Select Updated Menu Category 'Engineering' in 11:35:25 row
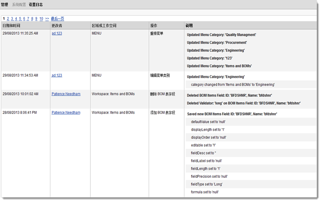Viewport: 321px width, 202px height. 216,50
